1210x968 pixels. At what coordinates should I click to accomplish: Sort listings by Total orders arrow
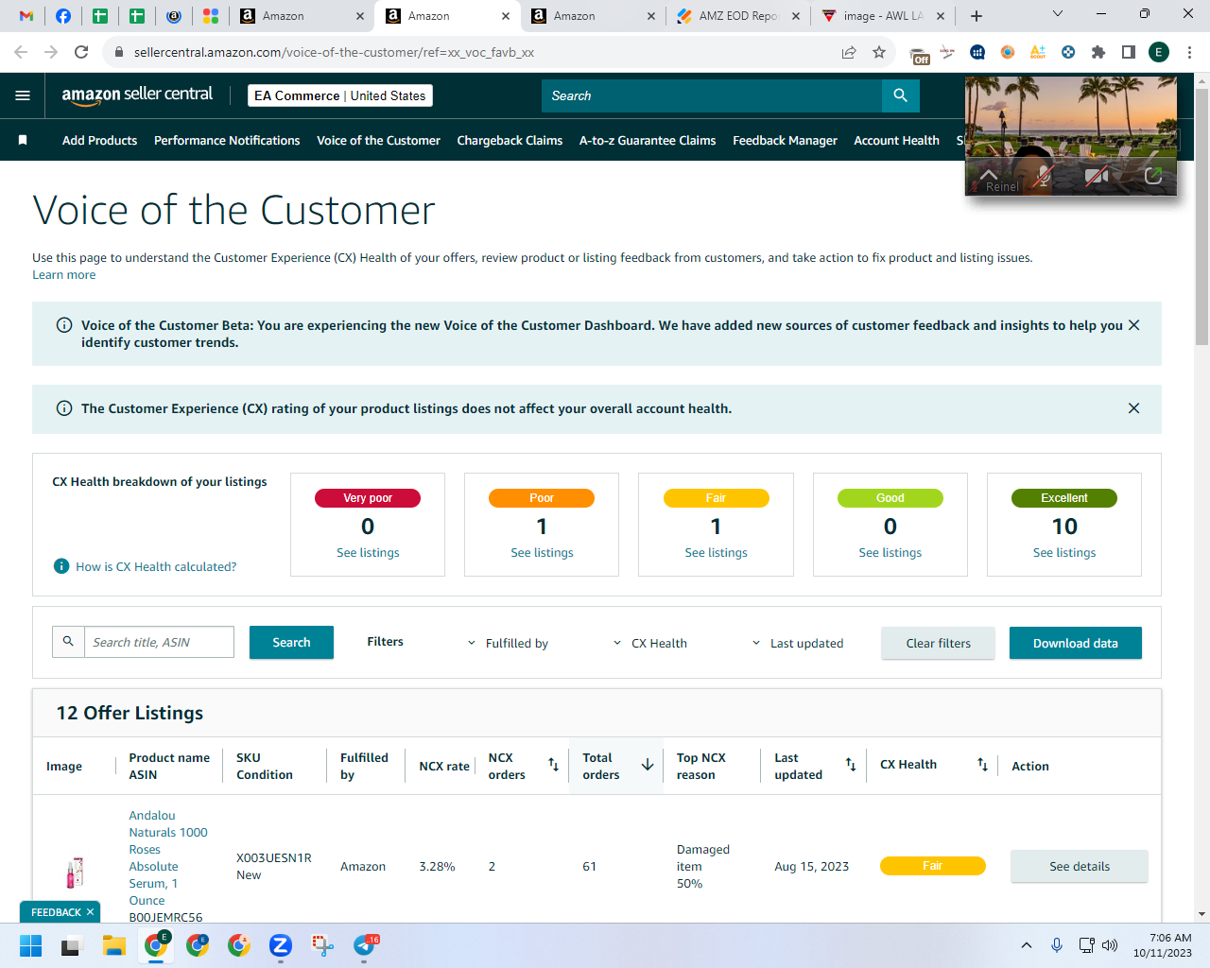click(x=648, y=765)
